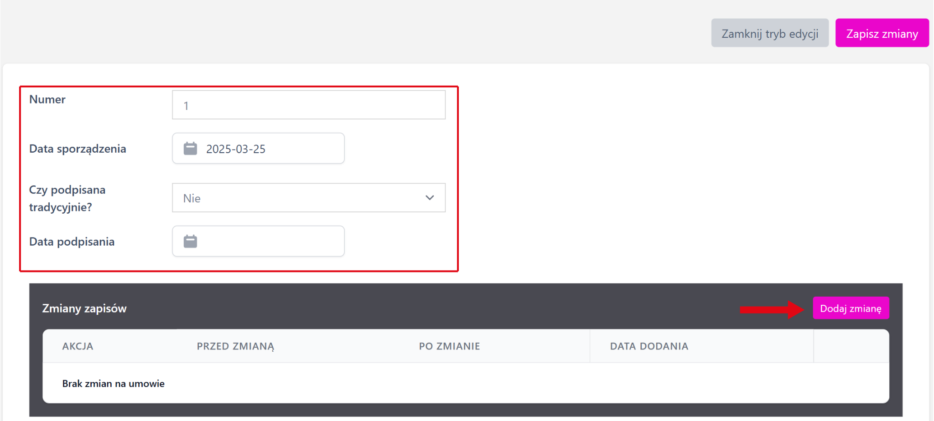The width and height of the screenshot is (934, 421).
Task: Focus the Numer input field
Action: point(308,105)
